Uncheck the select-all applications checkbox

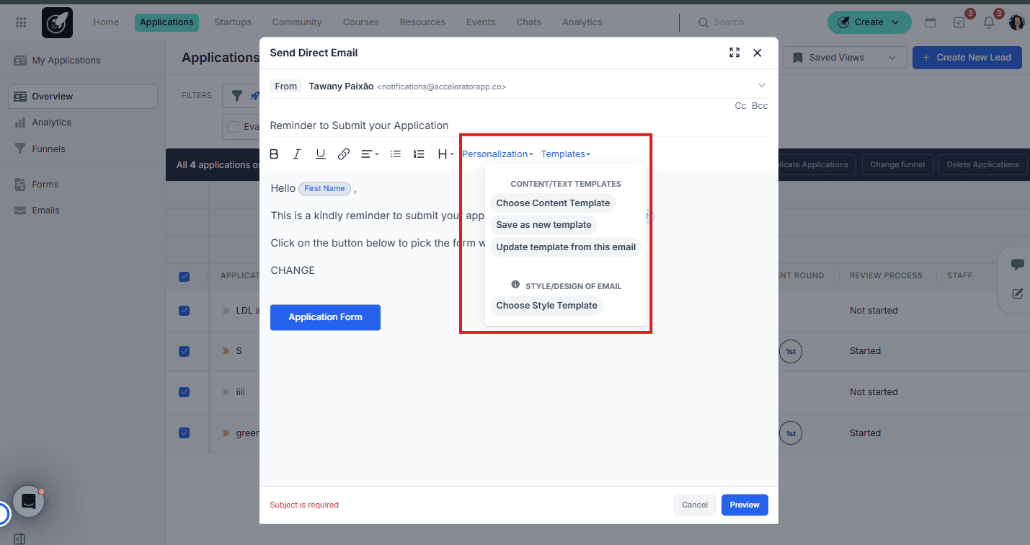pyautogui.click(x=184, y=276)
